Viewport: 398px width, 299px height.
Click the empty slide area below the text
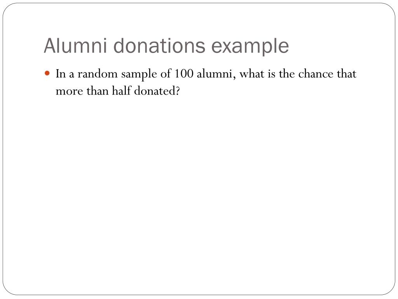coord(199,191)
